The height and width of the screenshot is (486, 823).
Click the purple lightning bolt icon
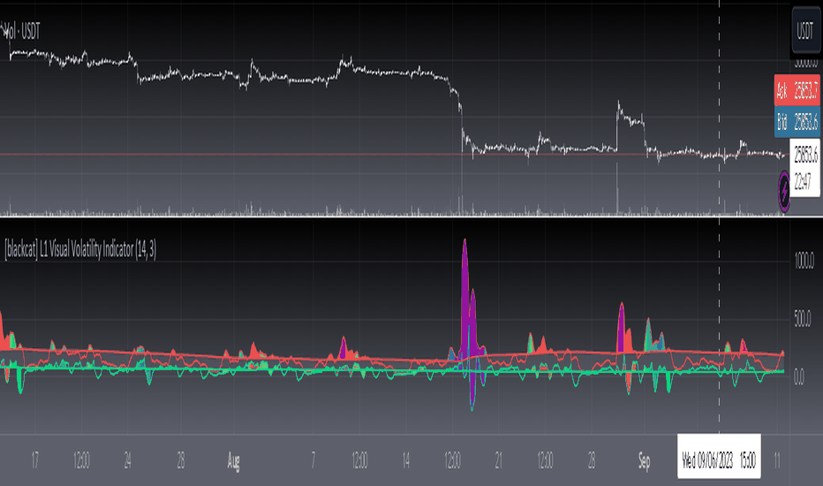783,191
